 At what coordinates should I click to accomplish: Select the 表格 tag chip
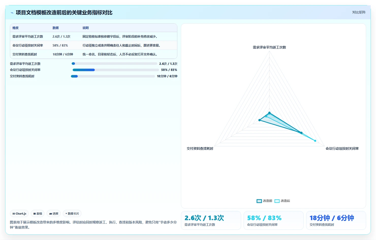coord(38,214)
